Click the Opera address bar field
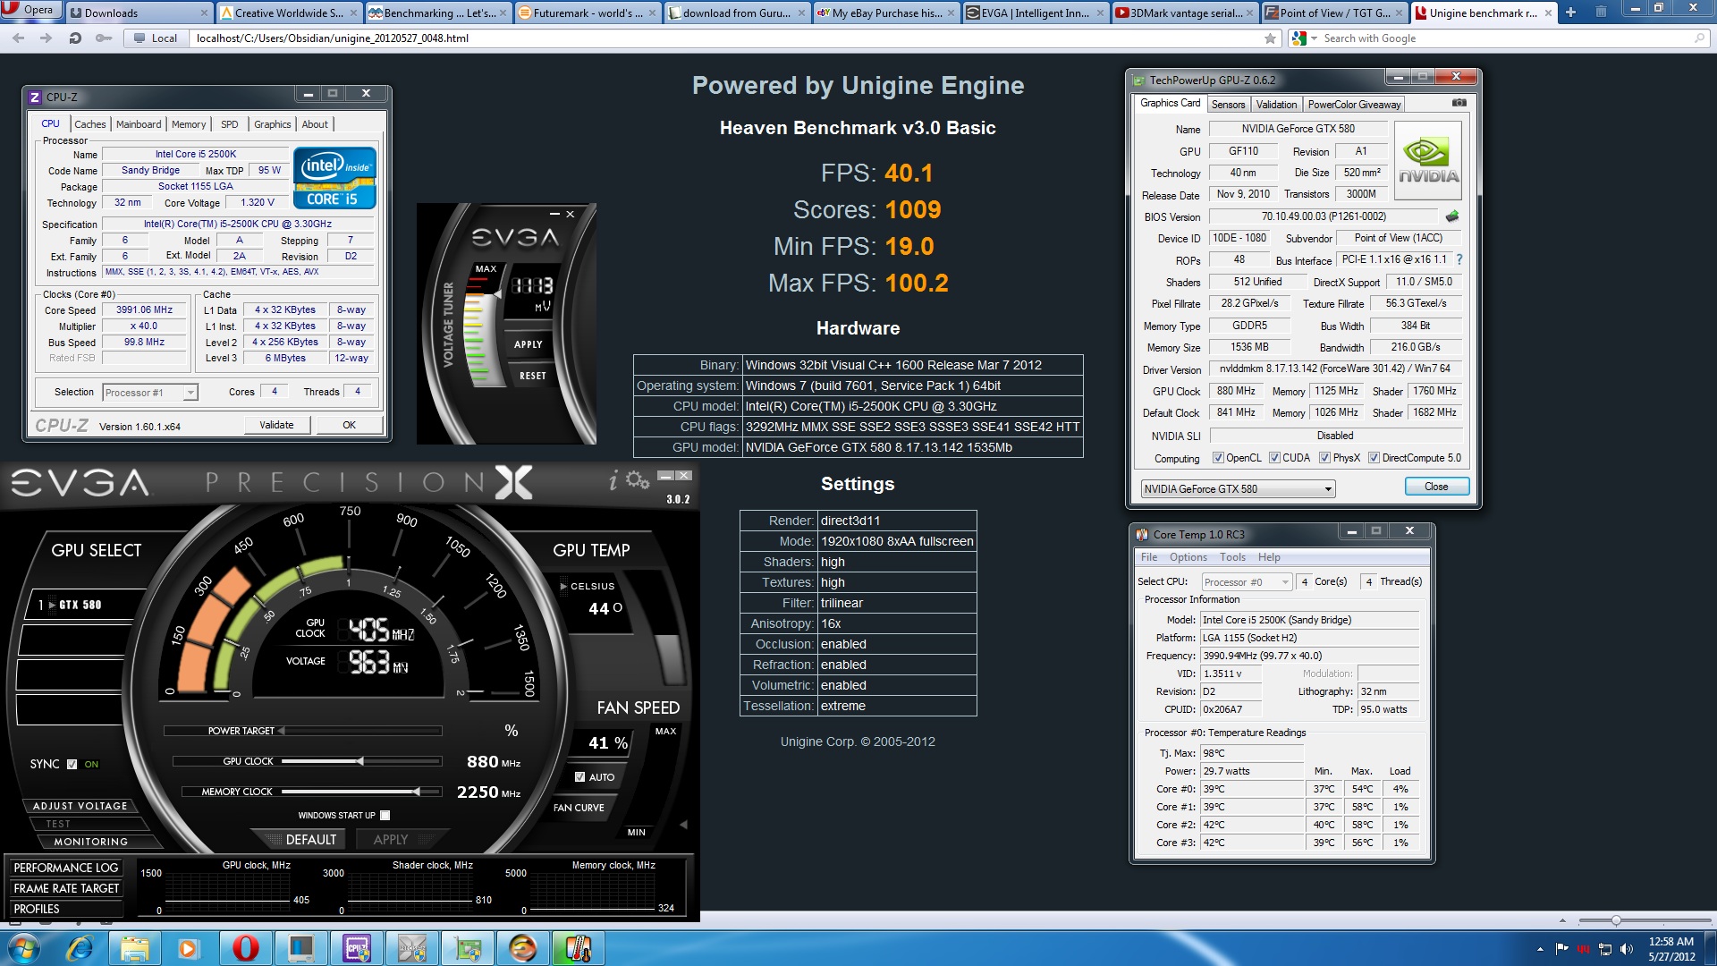Screen dimensions: 1717x966 pyautogui.click(x=724, y=38)
